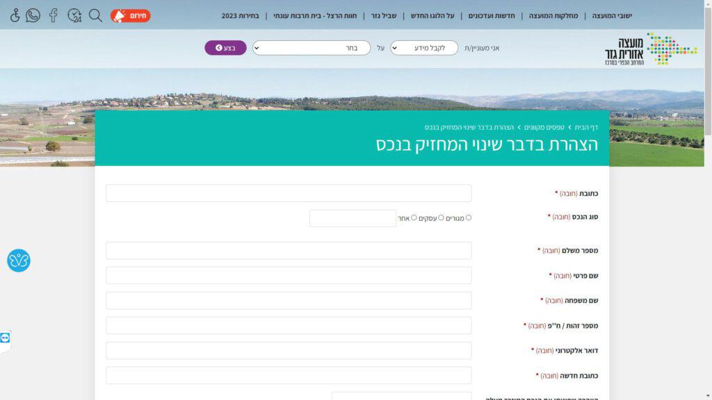This screenshot has width=712, height=400.
Task: Open the לקבל מידע dropdown
Action: (424, 48)
